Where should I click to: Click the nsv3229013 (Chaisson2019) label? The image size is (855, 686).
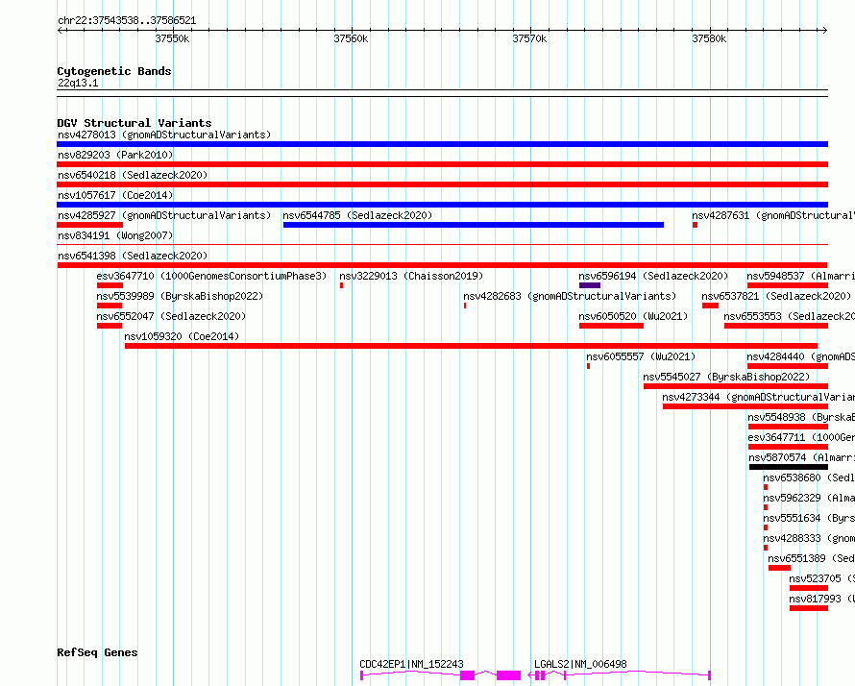pos(411,276)
